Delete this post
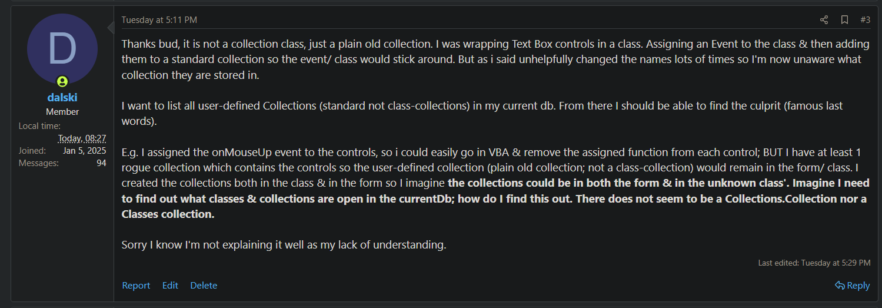 point(204,286)
